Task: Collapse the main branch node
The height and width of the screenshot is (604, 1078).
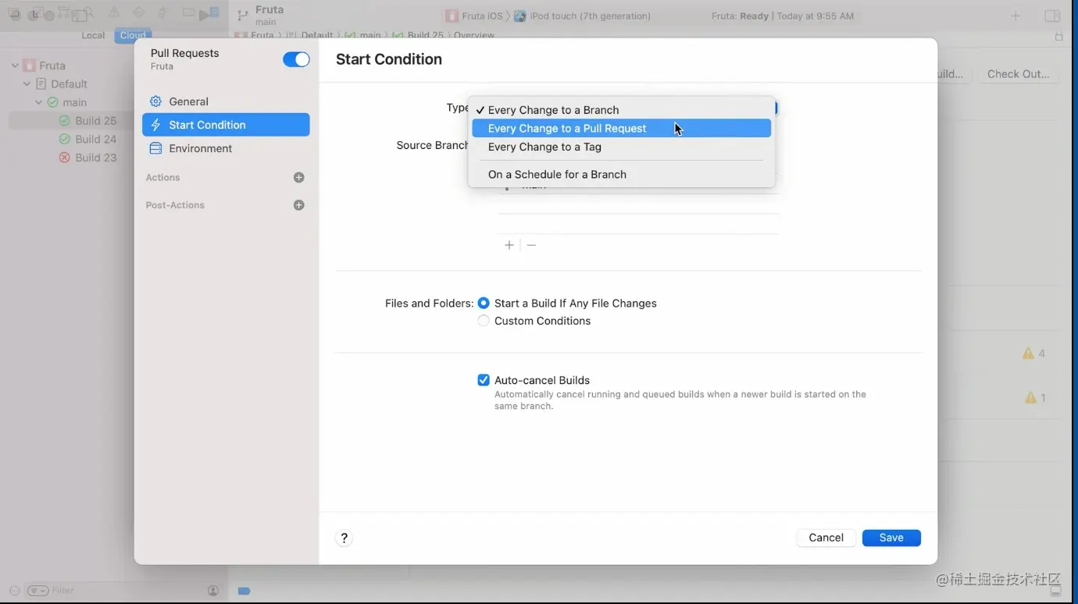Action: tap(38, 102)
